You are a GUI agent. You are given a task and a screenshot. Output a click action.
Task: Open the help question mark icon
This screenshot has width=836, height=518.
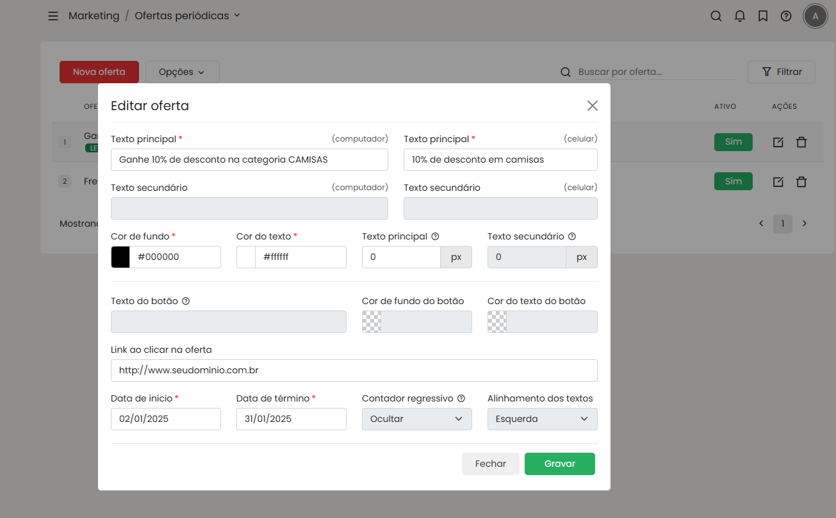(x=785, y=16)
